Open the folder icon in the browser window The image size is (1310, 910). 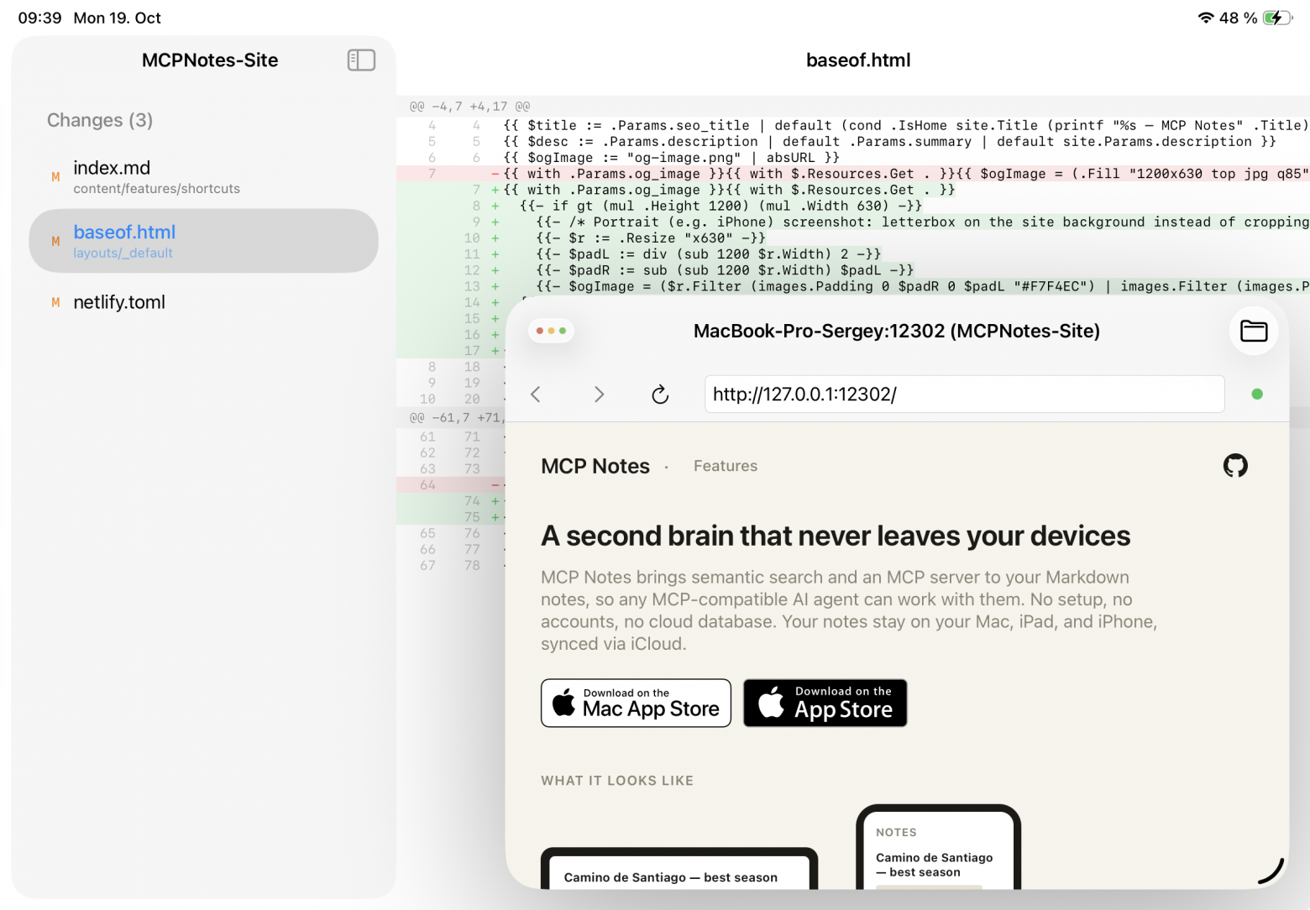pos(1254,331)
